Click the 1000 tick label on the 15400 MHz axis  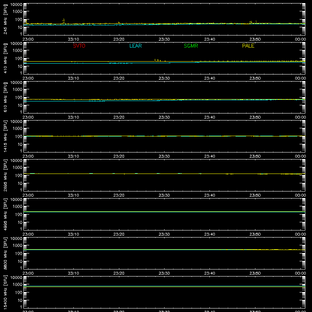click(x=18, y=285)
